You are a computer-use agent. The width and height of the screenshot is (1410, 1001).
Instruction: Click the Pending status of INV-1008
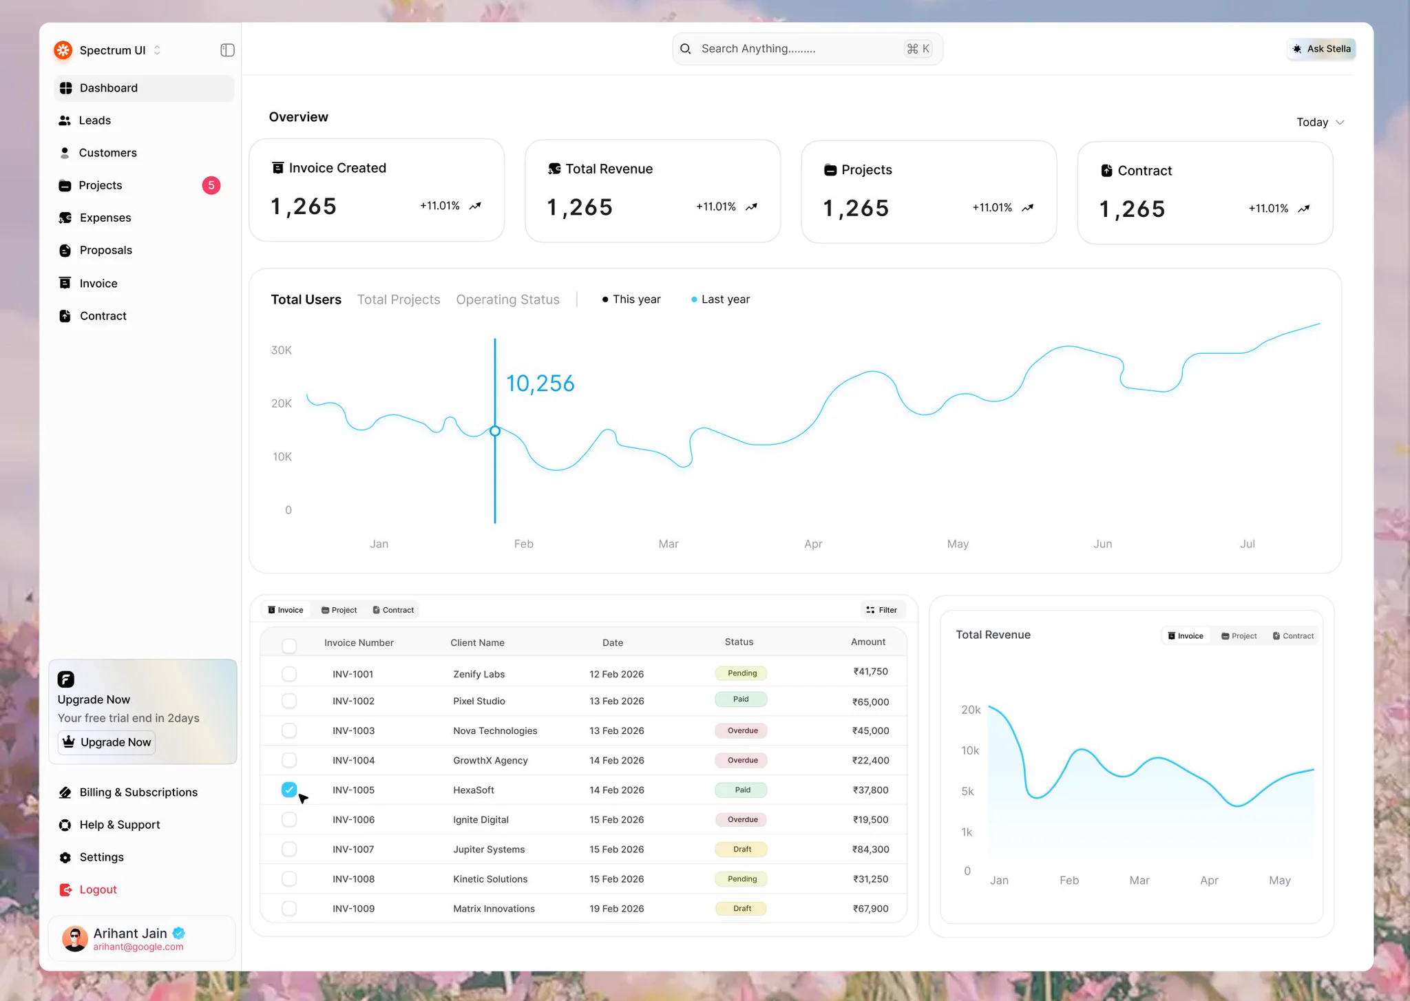(742, 878)
